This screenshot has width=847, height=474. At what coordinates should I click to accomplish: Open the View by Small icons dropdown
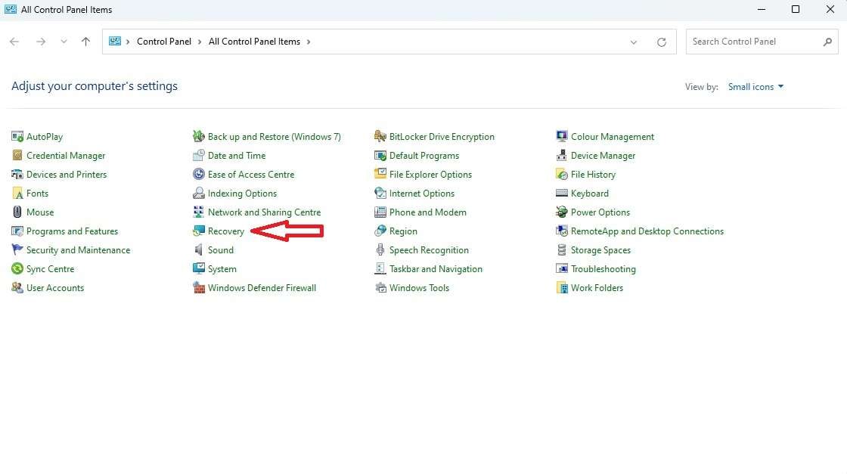(755, 87)
